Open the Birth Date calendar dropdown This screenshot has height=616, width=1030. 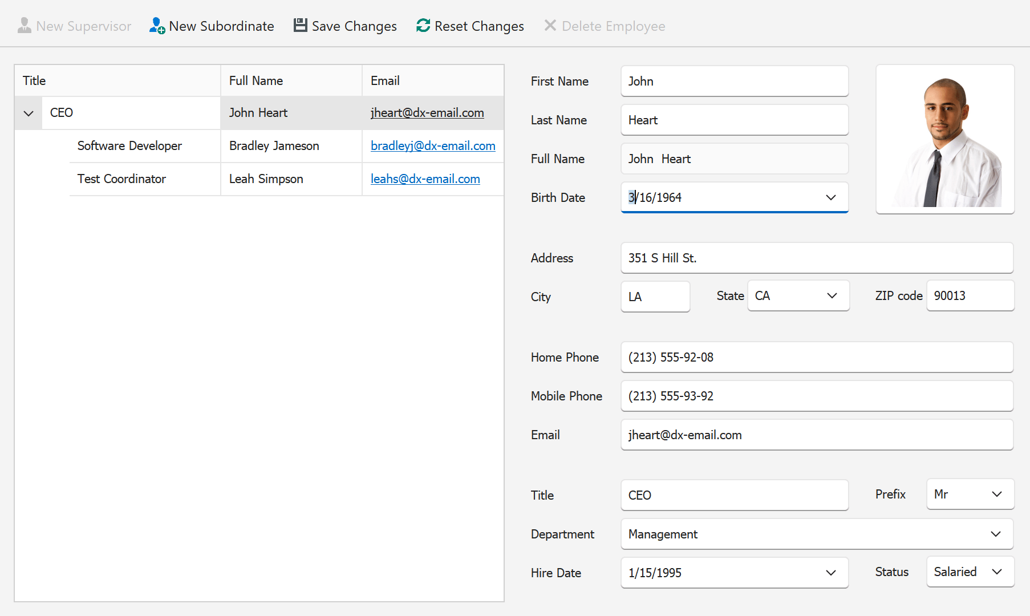(830, 197)
